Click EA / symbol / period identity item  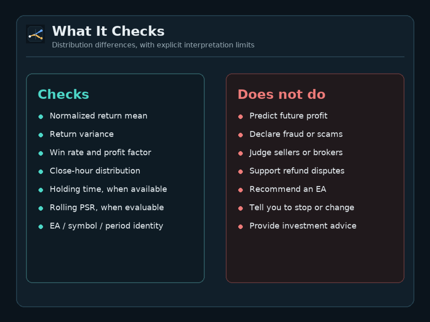pos(107,226)
